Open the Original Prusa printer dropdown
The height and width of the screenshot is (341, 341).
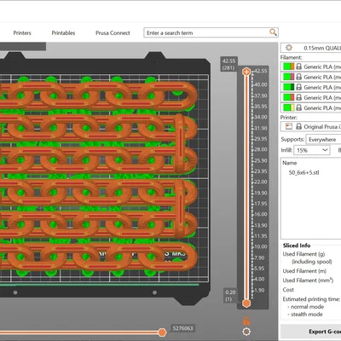[x=311, y=126]
